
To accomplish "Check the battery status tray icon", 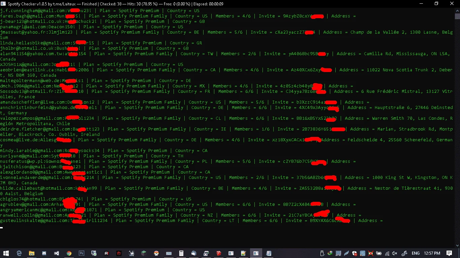I will tap(379, 253).
